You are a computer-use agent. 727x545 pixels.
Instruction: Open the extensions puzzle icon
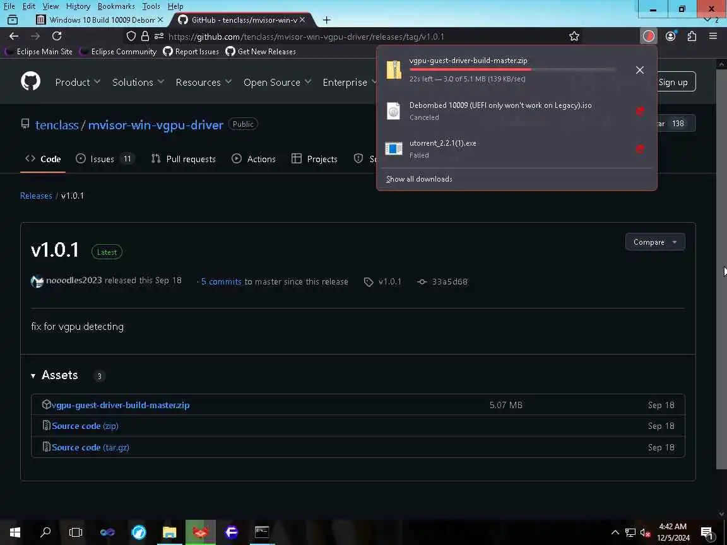(692, 36)
